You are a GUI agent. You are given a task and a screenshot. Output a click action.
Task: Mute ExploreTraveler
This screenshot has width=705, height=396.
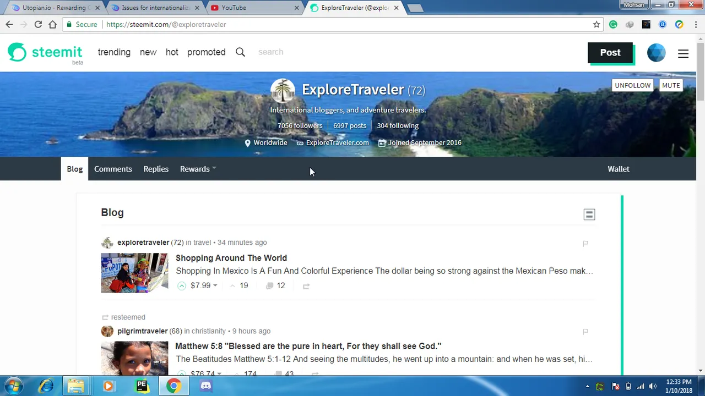coord(671,85)
